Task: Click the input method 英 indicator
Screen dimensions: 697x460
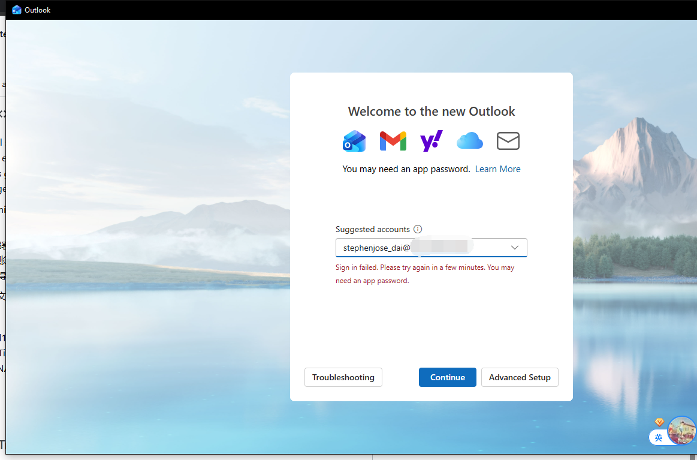Action: tap(658, 438)
